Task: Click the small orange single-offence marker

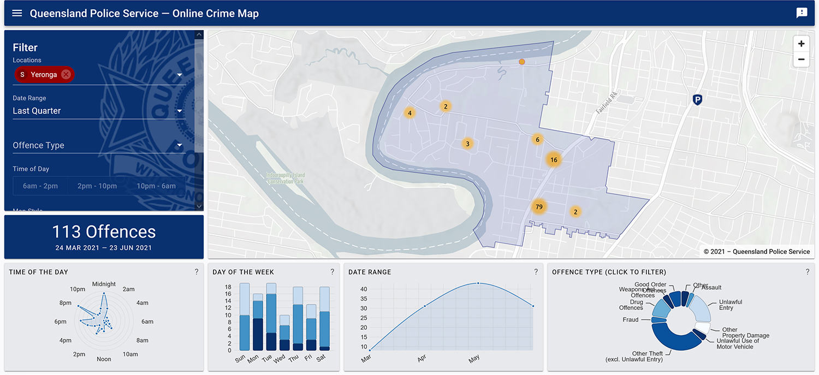Action: click(521, 62)
